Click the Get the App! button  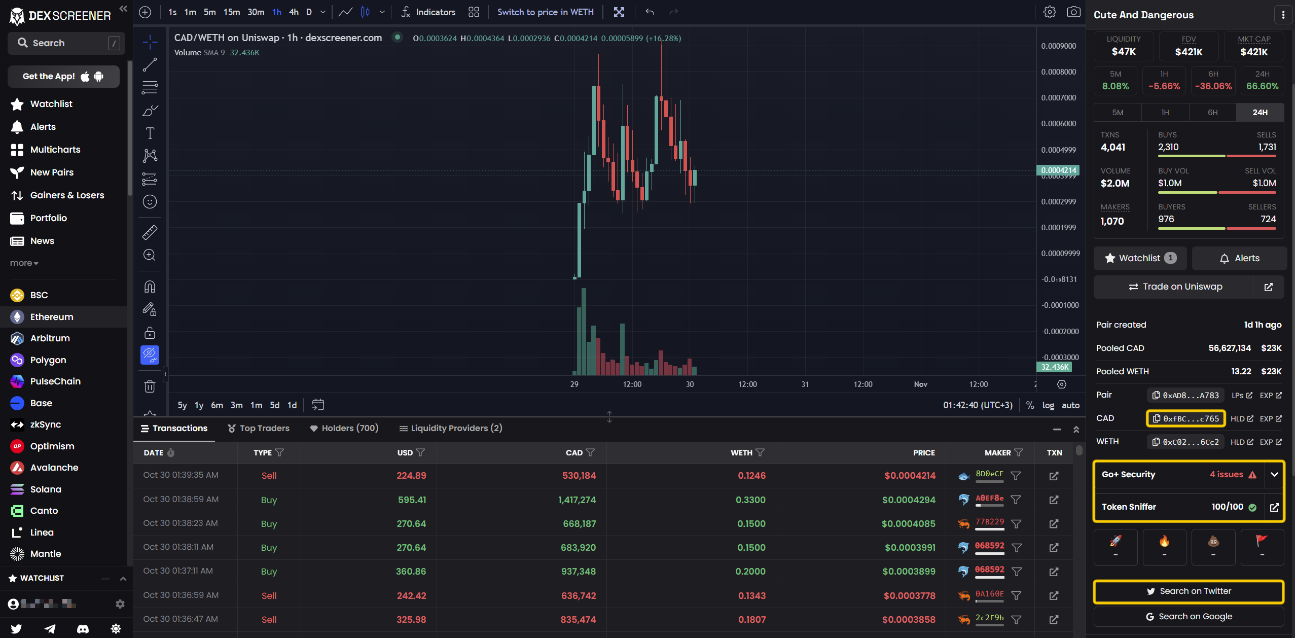pos(63,76)
